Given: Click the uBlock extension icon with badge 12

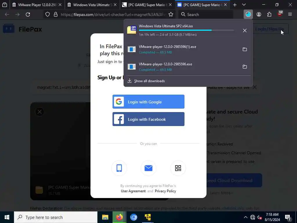Looking at the screenshot, I should click(280, 14).
